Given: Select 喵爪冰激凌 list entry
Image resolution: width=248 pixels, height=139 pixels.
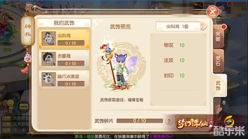Looking at the screenshot, I should [64, 79].
